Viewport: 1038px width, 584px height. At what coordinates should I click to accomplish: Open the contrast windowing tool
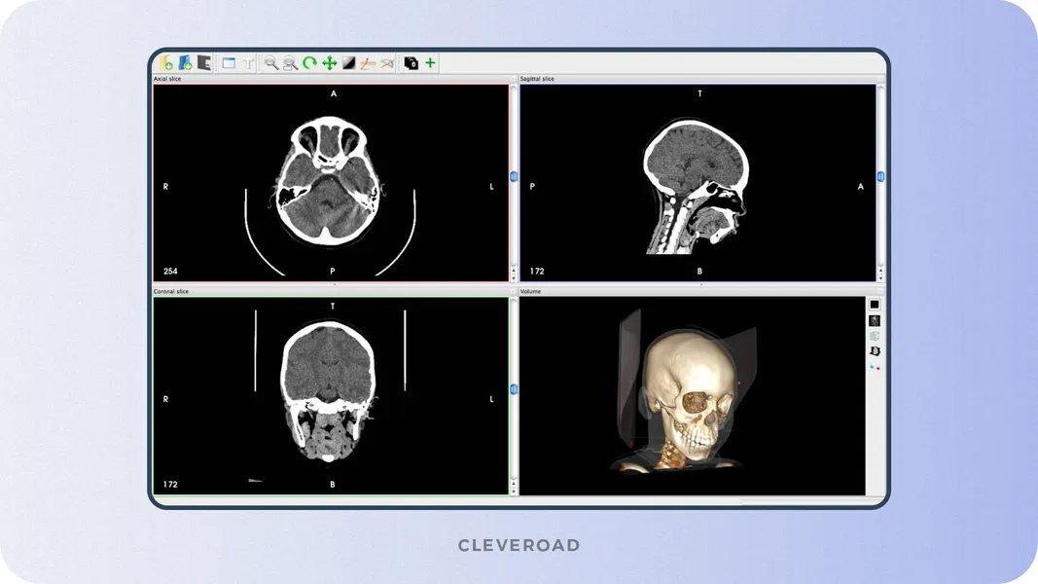coord(348,63)
